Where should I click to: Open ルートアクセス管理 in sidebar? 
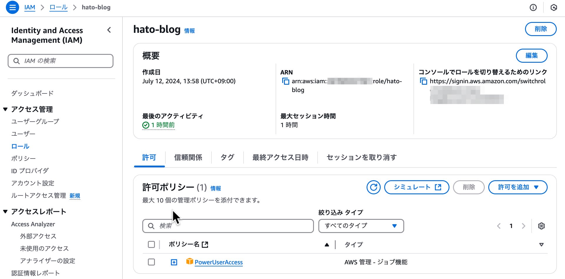pyautogui.click(x=39, y=195)
